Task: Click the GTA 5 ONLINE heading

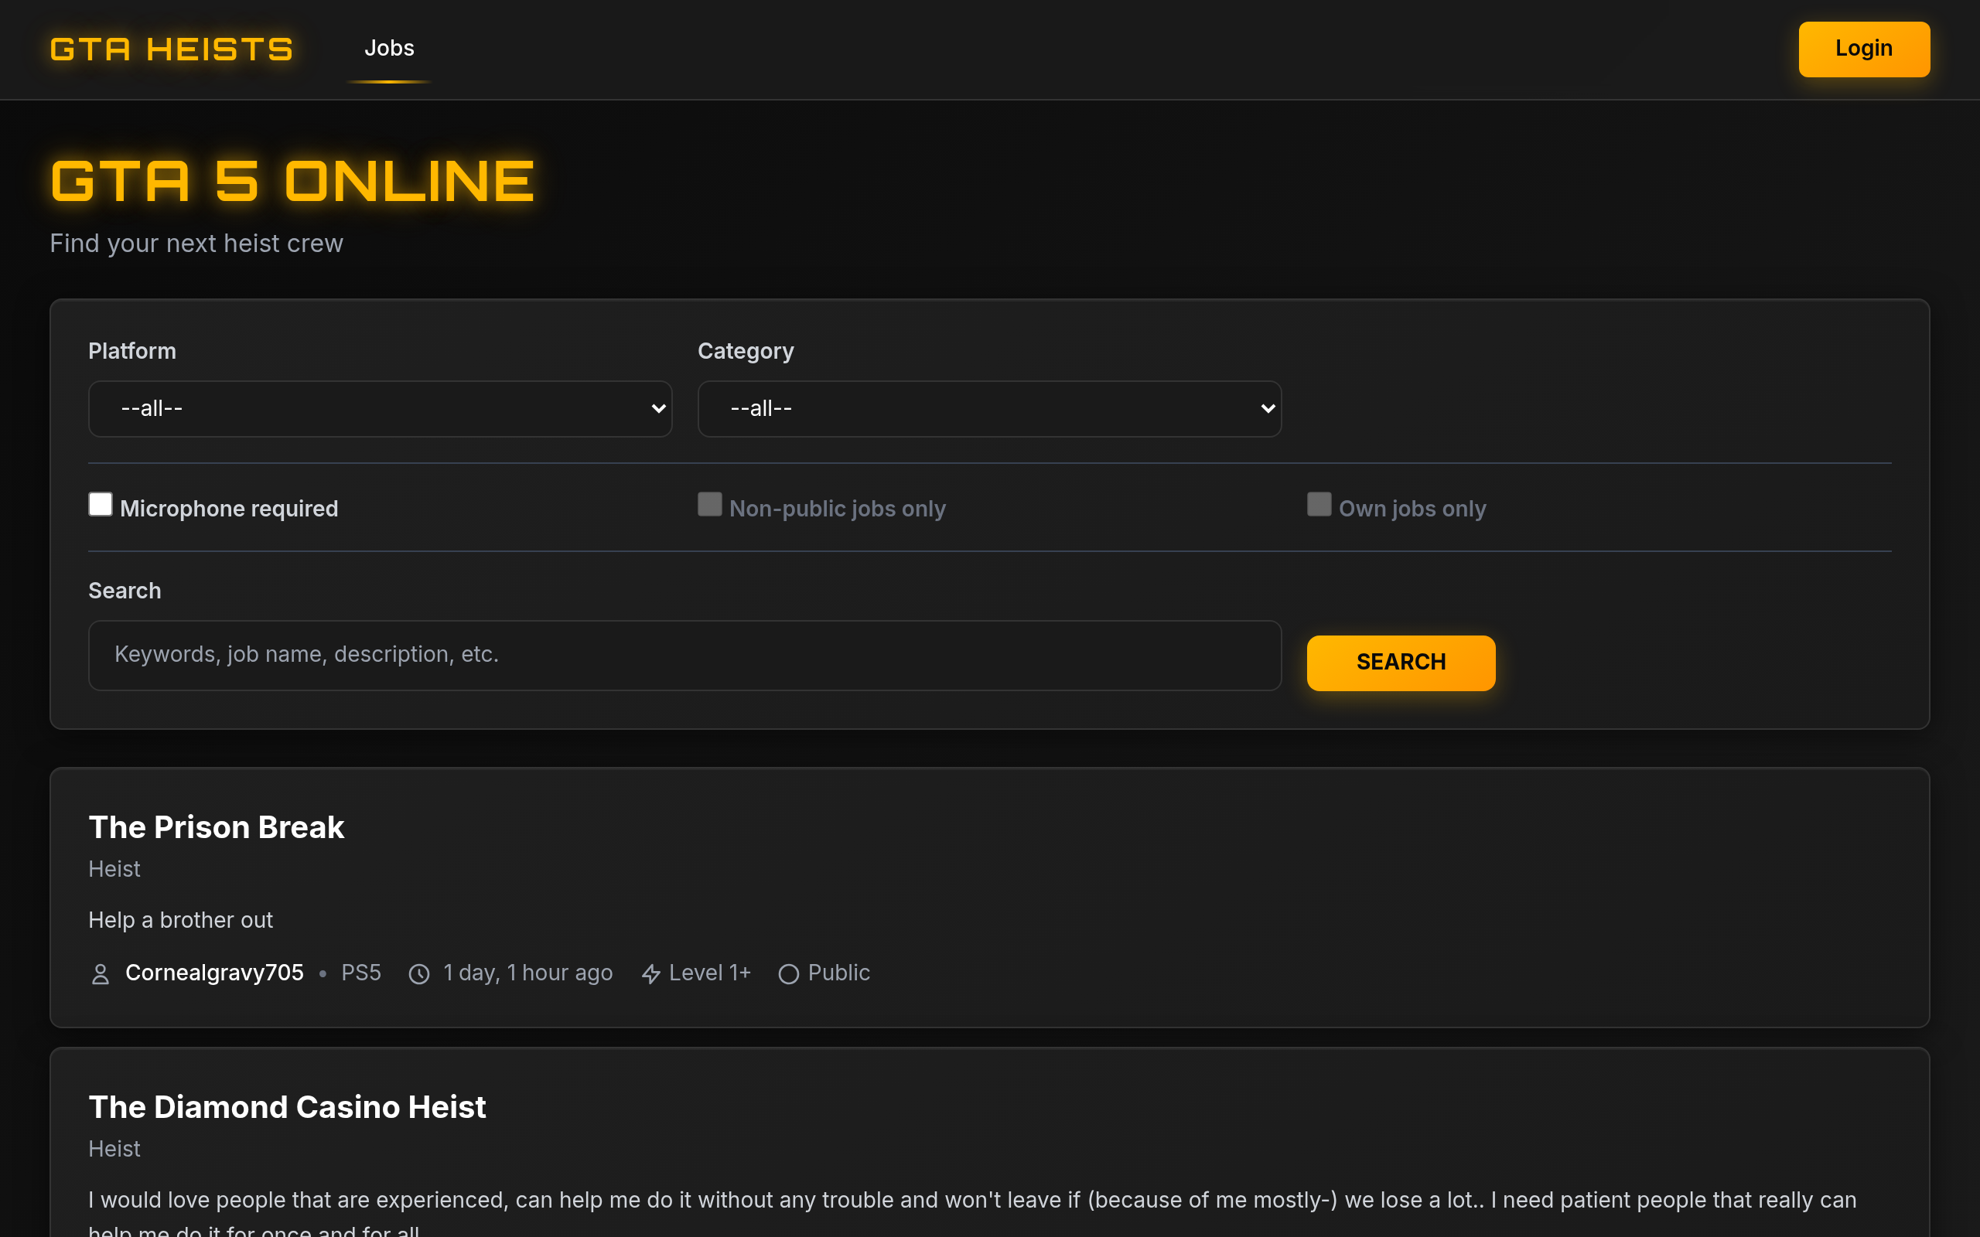Action: tap(292, 181)
